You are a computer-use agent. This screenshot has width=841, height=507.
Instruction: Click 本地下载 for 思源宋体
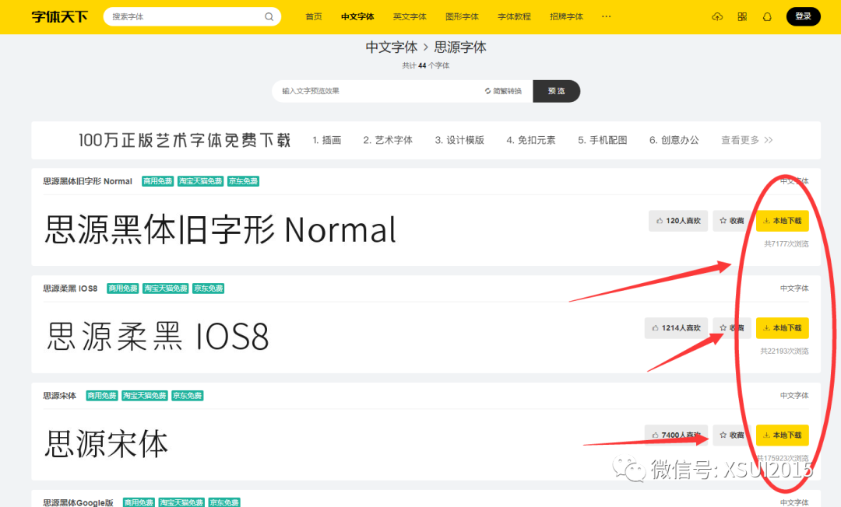tap(782, 435)
